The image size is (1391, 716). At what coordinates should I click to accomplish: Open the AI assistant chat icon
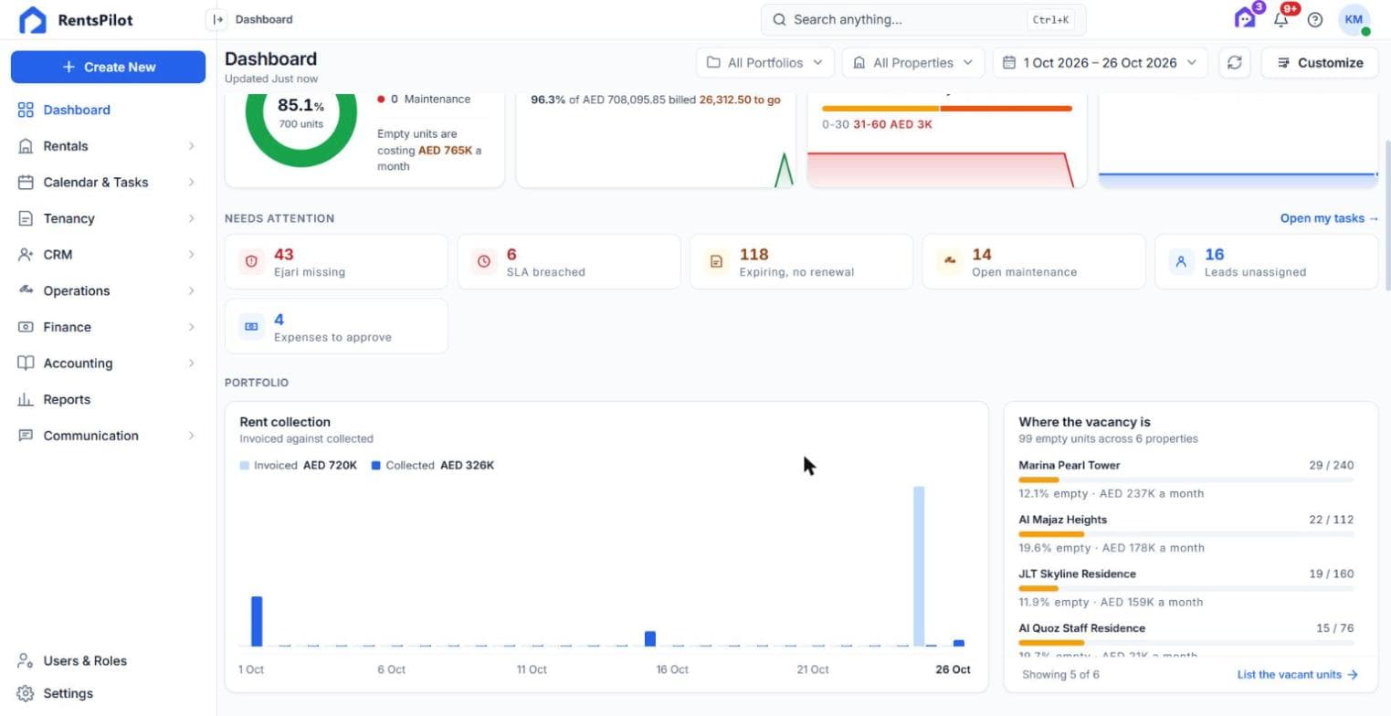point(1244,18)
